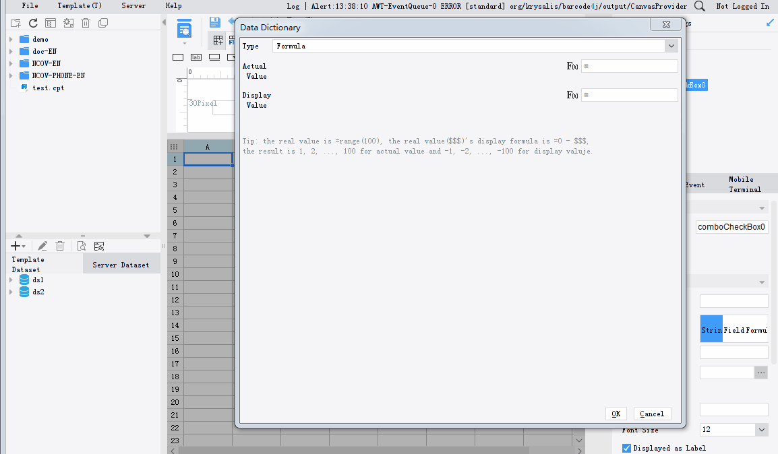
Task: Open the Type dropdown showing Formula
Action: click(671, 45)
